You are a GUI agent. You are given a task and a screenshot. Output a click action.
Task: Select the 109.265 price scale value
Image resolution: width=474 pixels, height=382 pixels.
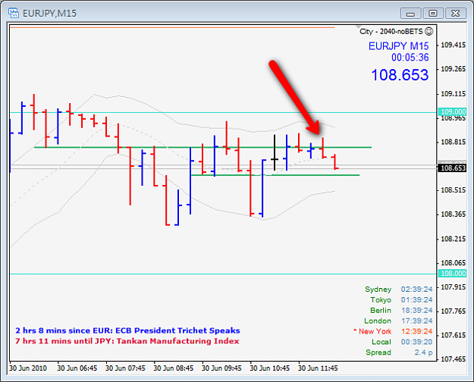[x=453, y=69]
